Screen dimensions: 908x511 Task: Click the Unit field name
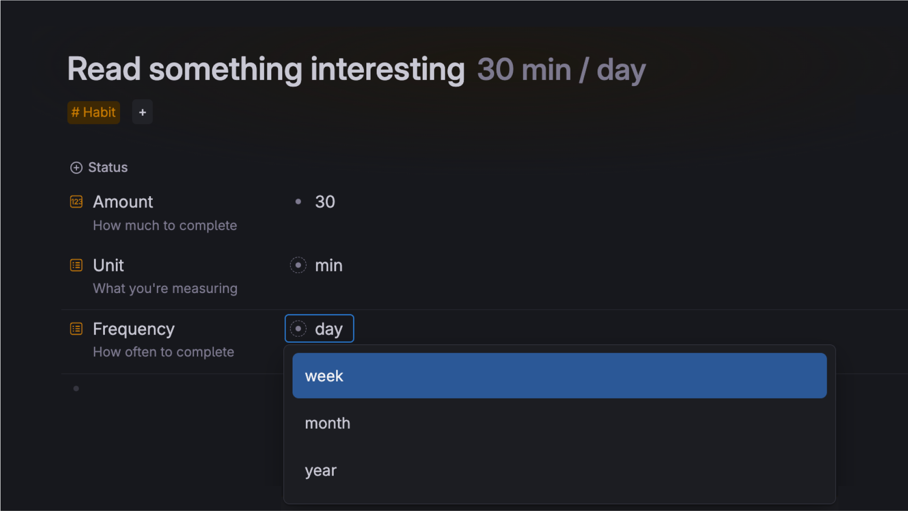pos(108,265)
